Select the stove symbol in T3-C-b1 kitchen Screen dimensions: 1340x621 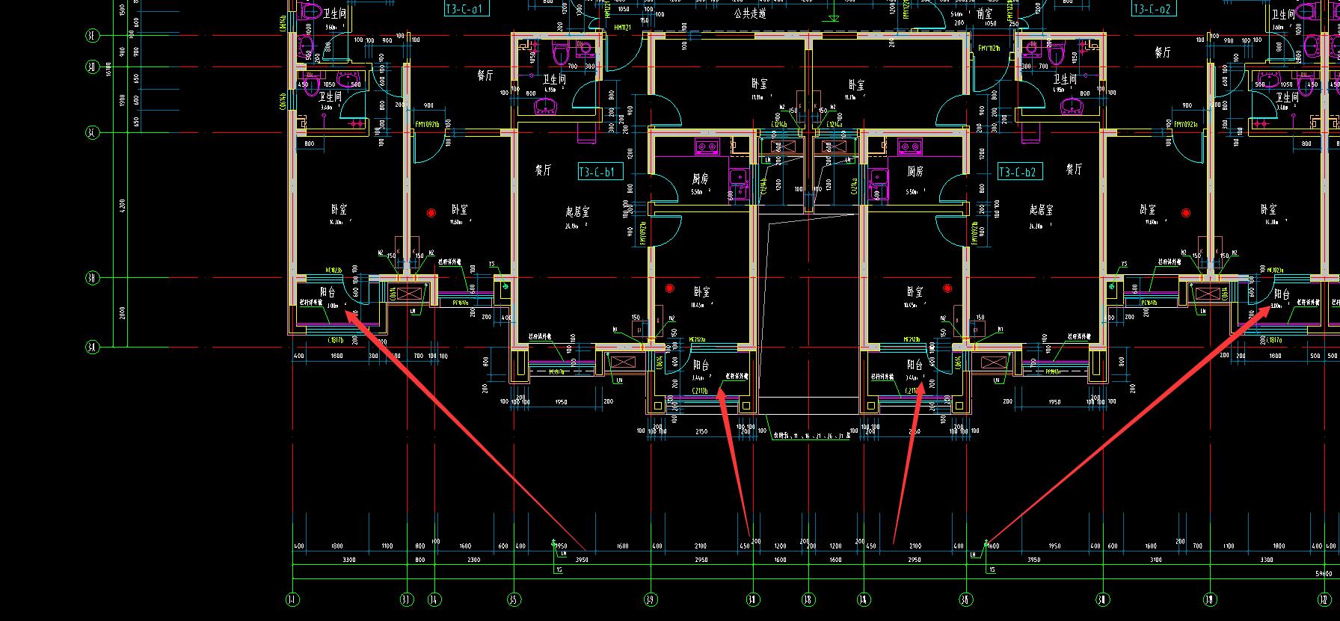707,147
